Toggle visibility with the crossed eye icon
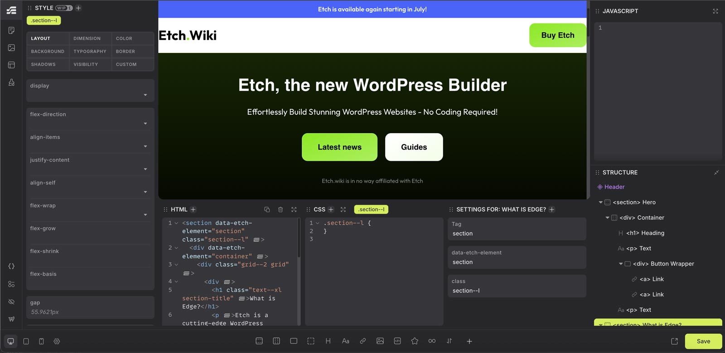 (x=11, y=302)
